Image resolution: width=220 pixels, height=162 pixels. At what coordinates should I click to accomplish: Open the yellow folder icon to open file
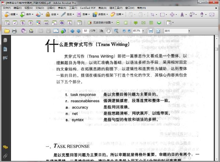(x=7, y=31)
